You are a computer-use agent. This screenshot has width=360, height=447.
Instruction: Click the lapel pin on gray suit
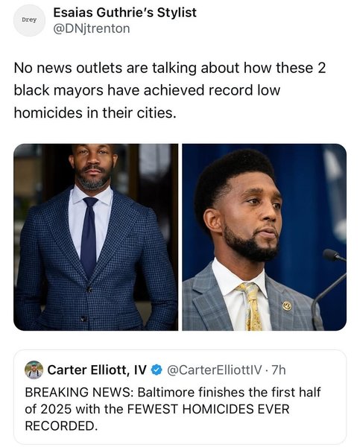287,306
